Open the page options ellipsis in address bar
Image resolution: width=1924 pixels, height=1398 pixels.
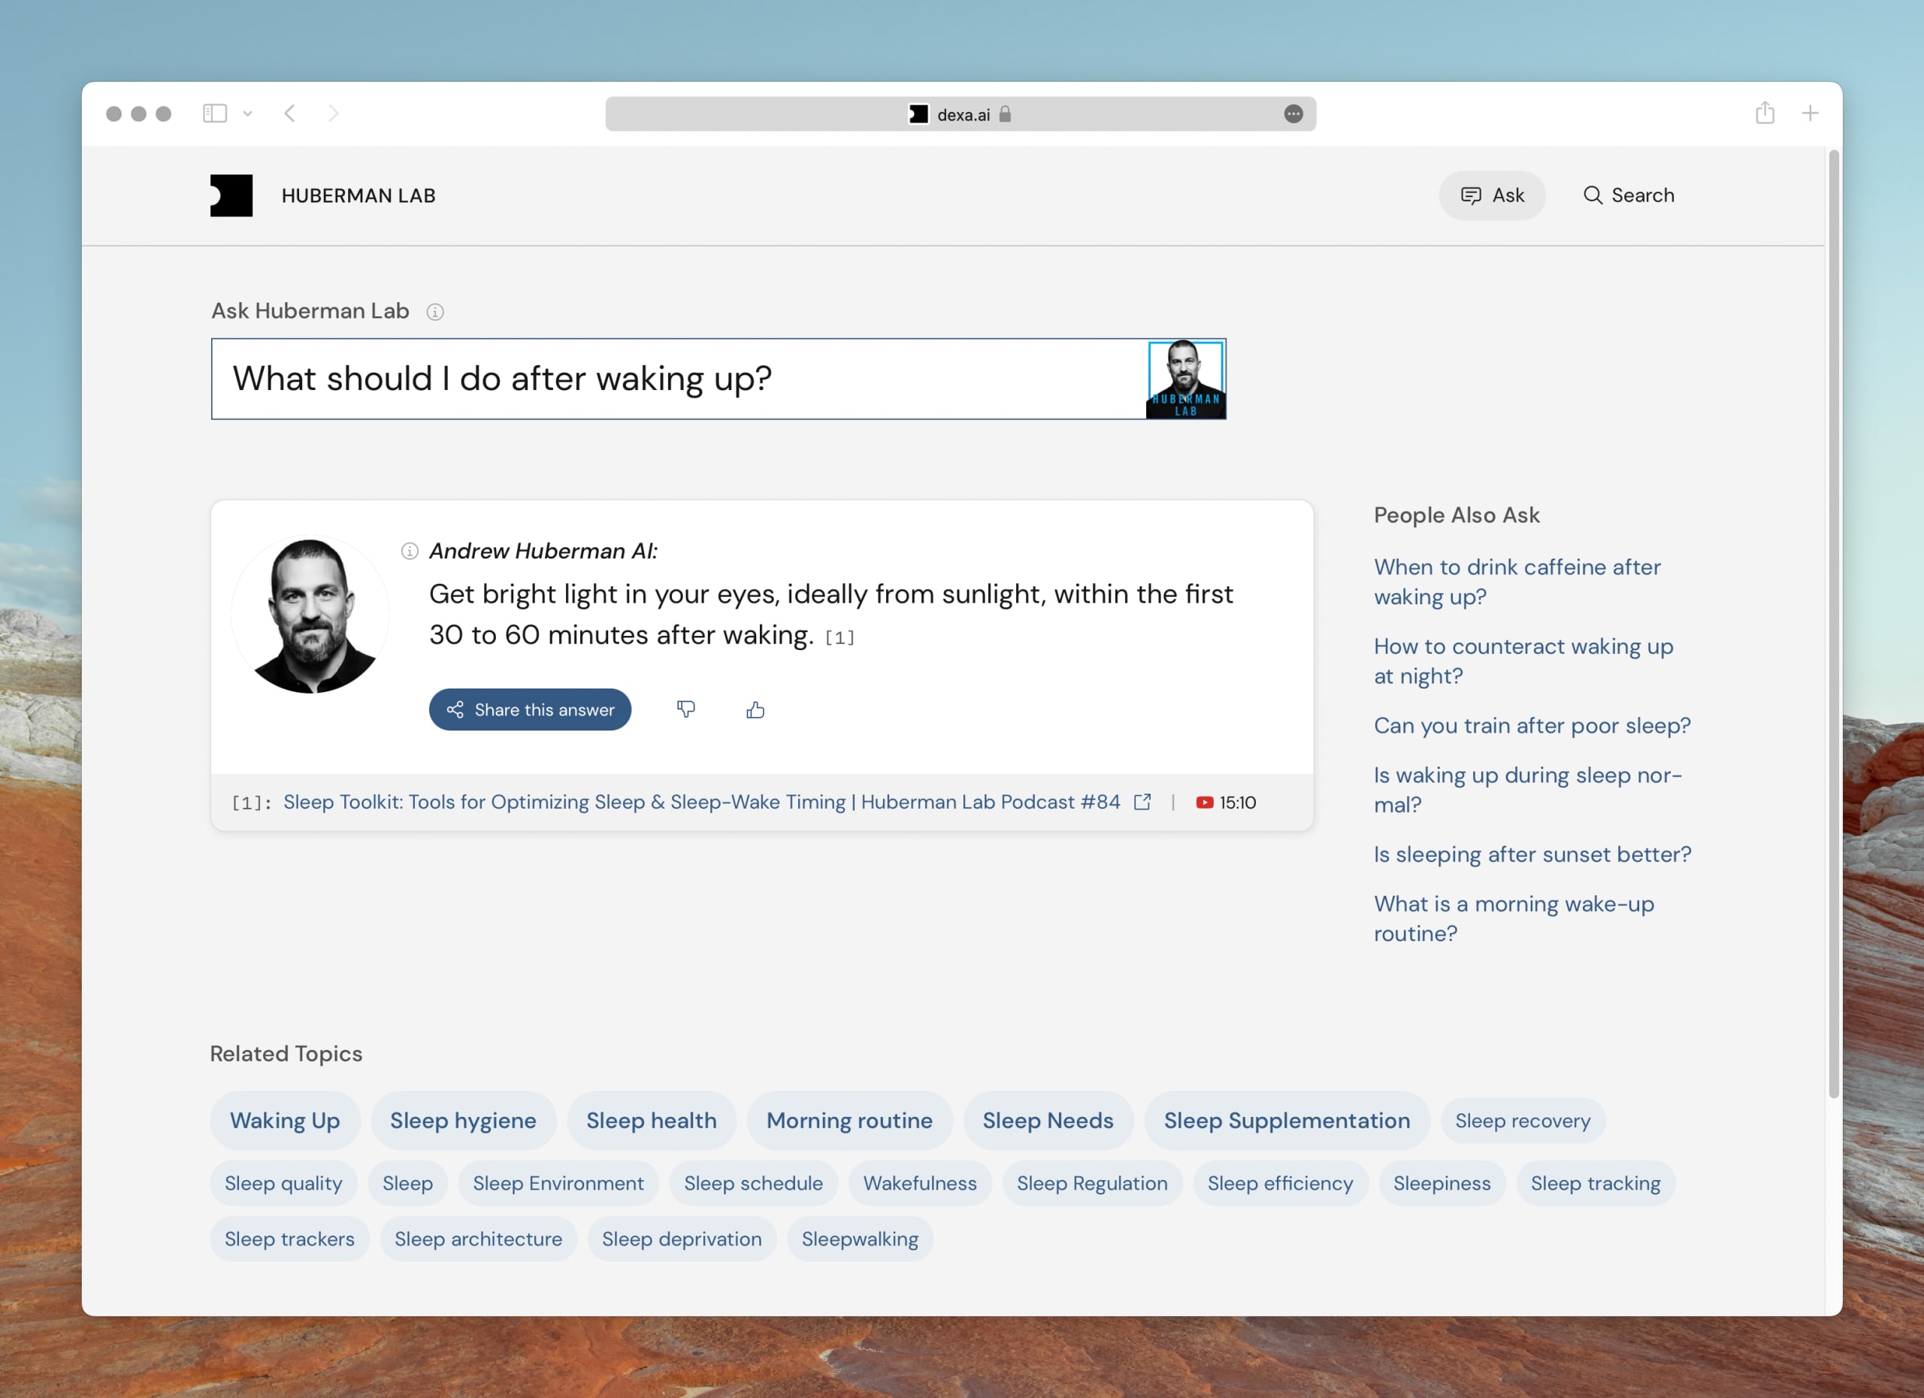1293,113
